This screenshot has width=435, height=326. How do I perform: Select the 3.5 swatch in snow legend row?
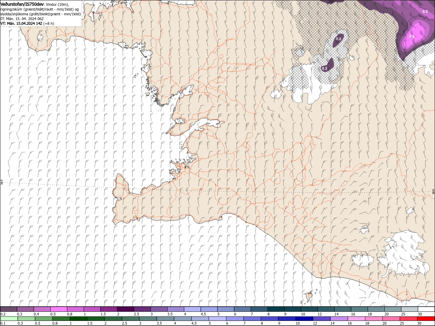point(176,309)
